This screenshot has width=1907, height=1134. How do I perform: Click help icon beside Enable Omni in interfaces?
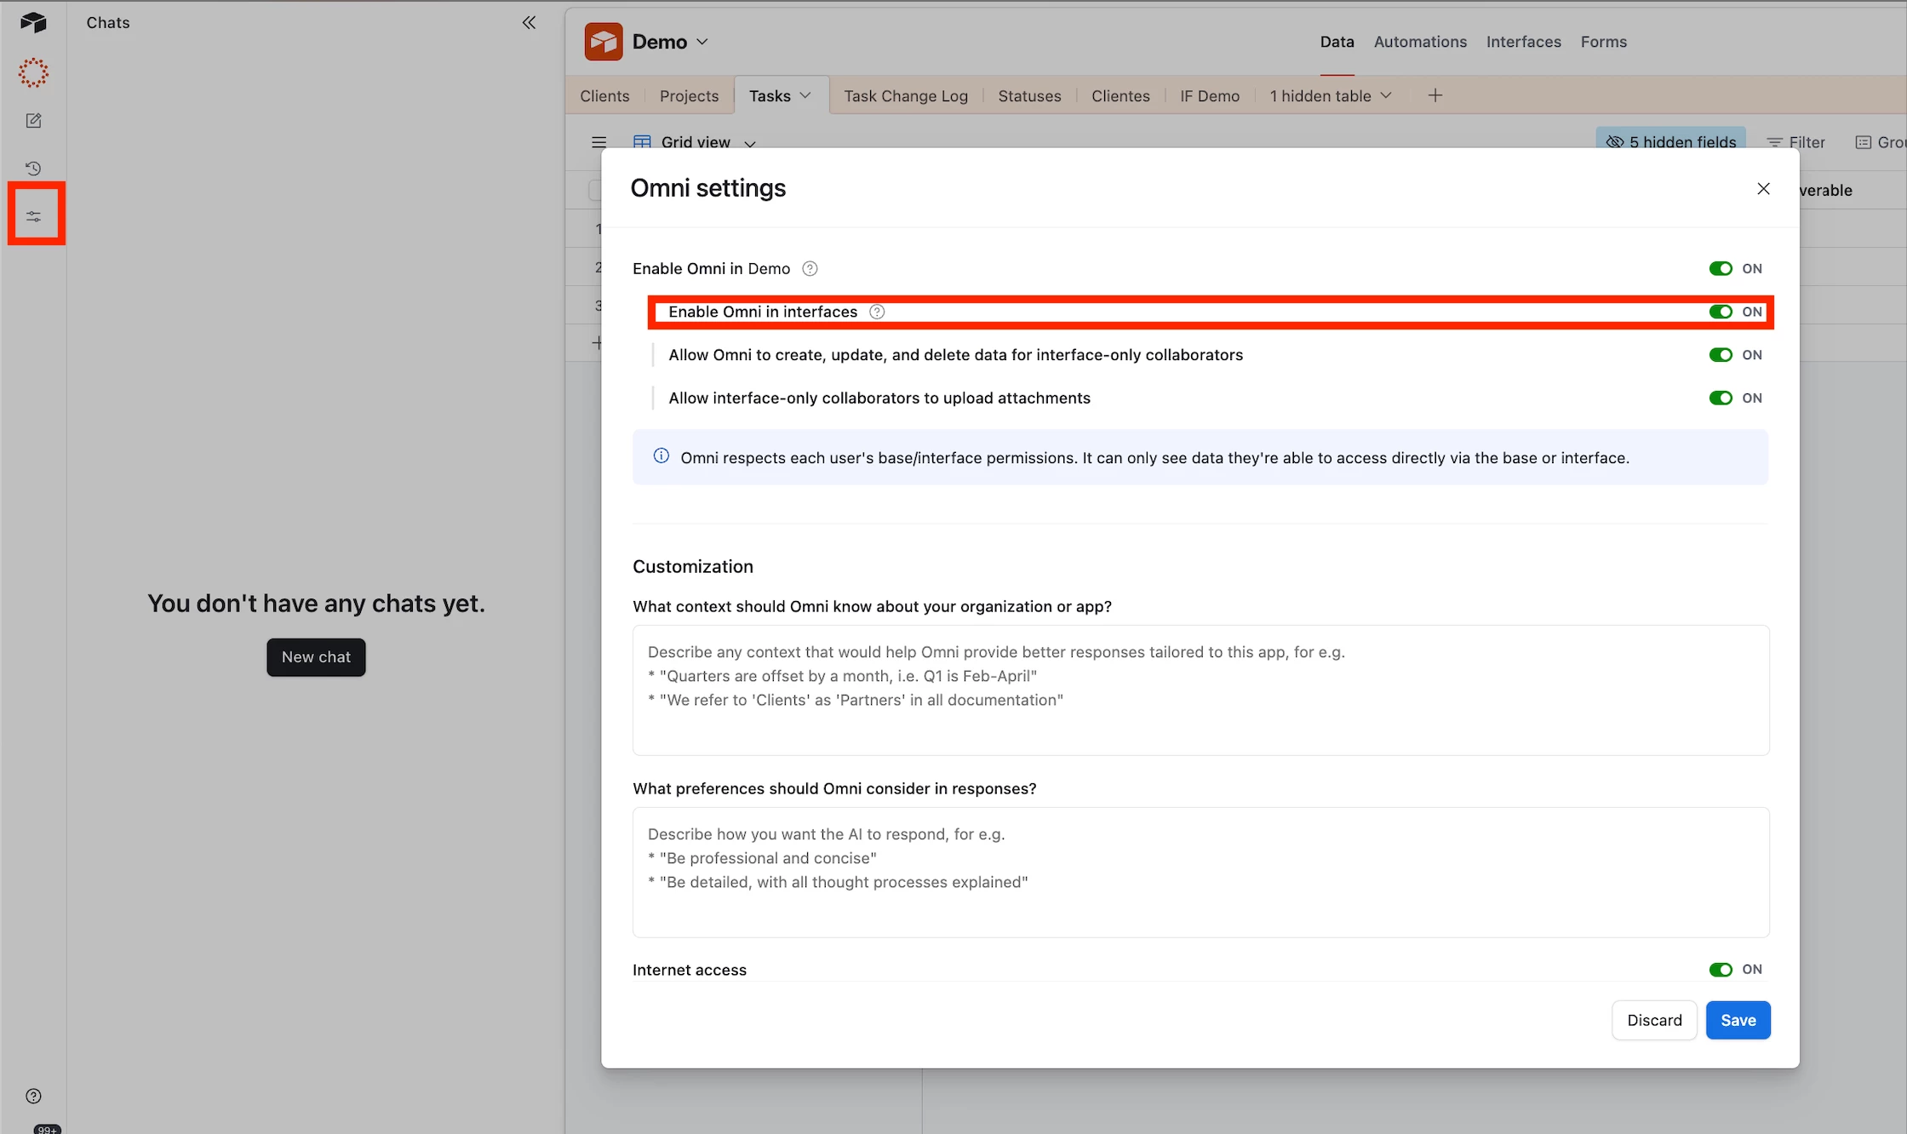pyautogui.click(x=877, y=312)
